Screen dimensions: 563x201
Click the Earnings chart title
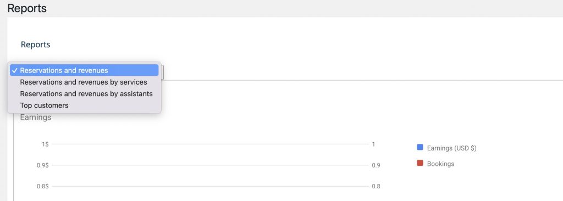[x=36, y=118]
